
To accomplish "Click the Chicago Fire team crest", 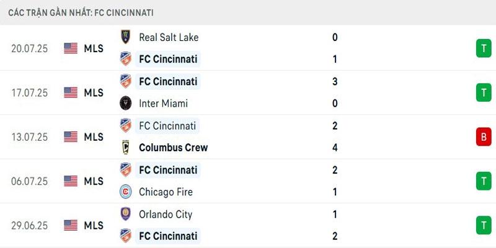I will [126, 192].
